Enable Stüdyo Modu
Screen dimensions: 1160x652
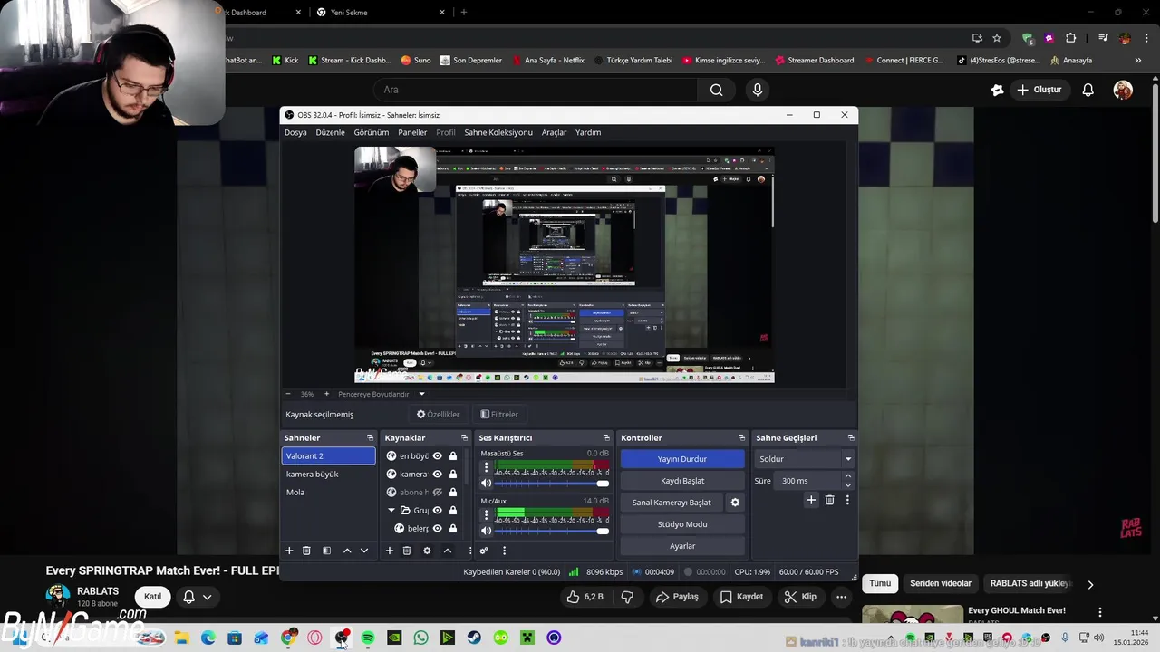point(681,524)
